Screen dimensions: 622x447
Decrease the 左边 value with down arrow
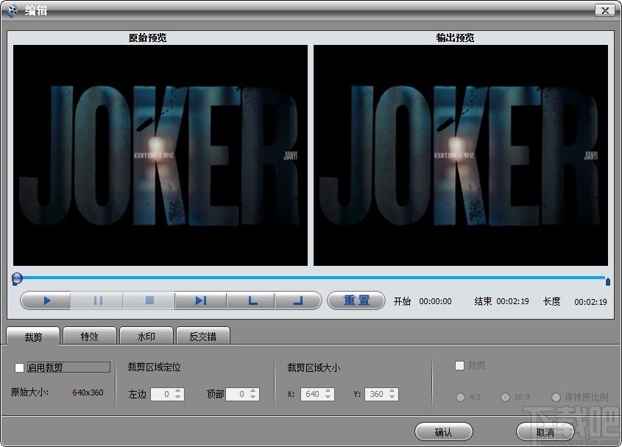178,397
